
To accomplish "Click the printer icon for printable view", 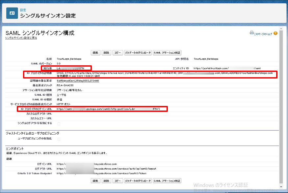I will [x=252, y=33].
